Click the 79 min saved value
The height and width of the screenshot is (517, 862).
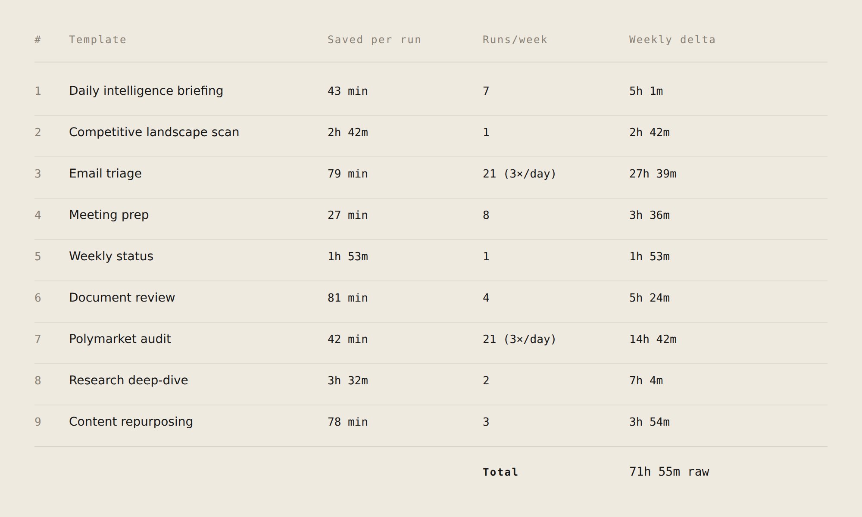click(x=347, y=174)
